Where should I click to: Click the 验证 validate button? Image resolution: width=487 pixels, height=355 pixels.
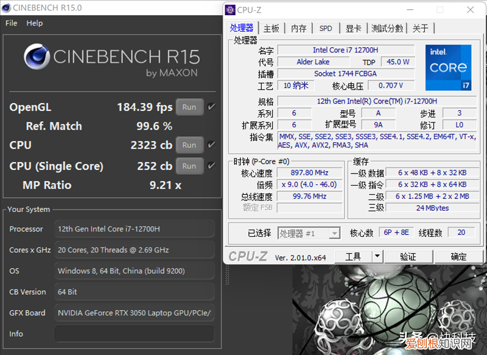point(408,256)
